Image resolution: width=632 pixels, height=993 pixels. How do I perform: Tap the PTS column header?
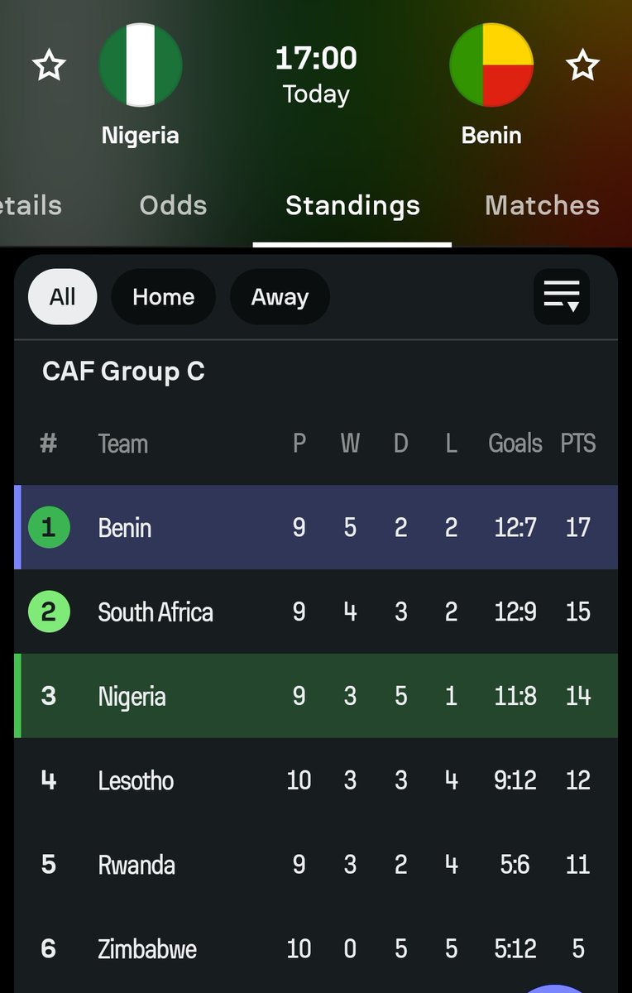[577, 444]
